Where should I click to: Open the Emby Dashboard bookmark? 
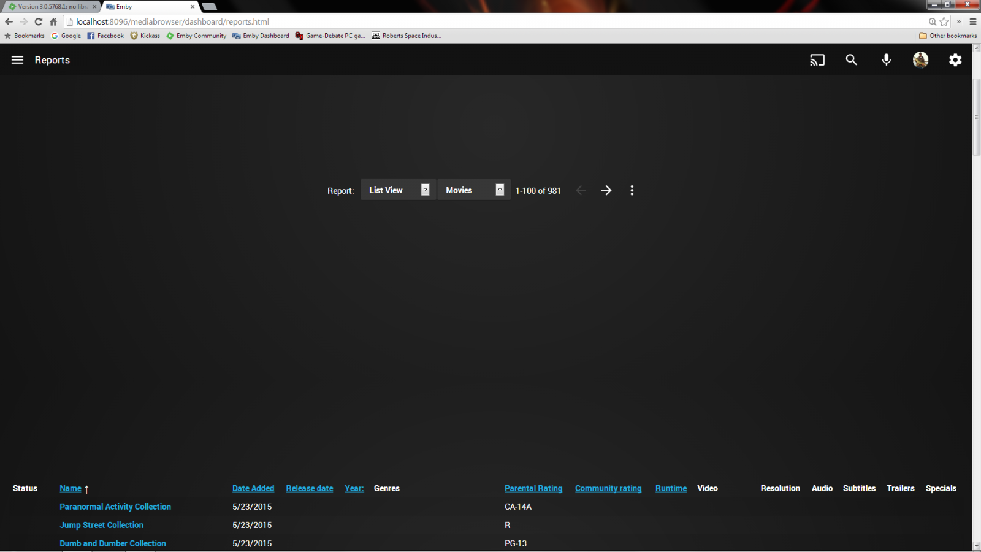coord(261,36)
